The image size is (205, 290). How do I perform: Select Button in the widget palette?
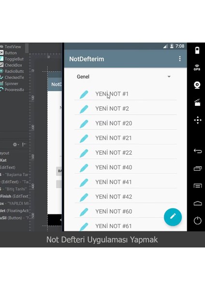pyautogui.click(x=12, y=53)
